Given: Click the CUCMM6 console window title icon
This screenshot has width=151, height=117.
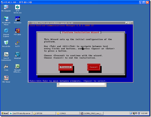Looking at the screenshot, I should point(30,23).
